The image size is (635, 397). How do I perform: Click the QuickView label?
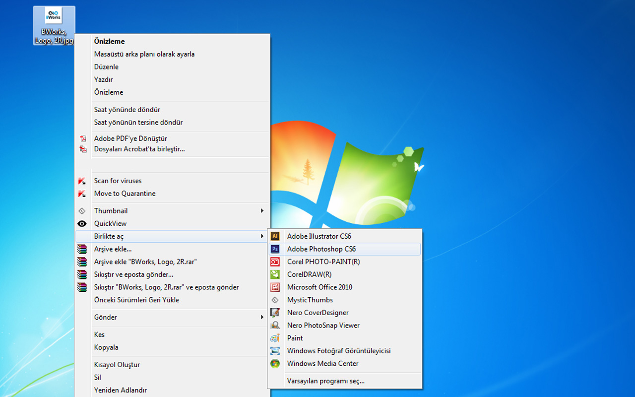click(110, 224)
